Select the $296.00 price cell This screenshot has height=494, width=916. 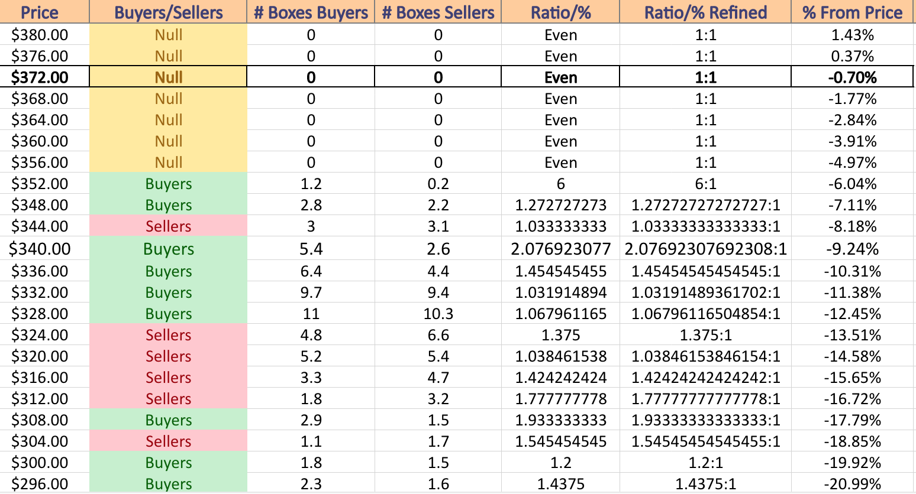tap(44, 483)
